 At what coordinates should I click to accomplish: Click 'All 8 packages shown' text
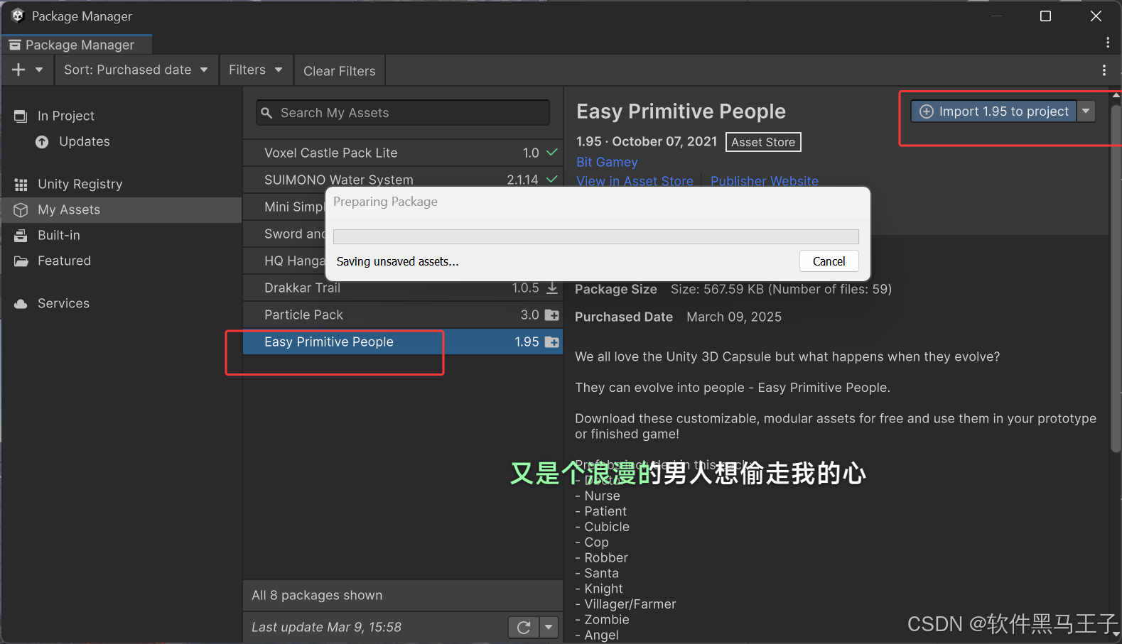point(317,595)
